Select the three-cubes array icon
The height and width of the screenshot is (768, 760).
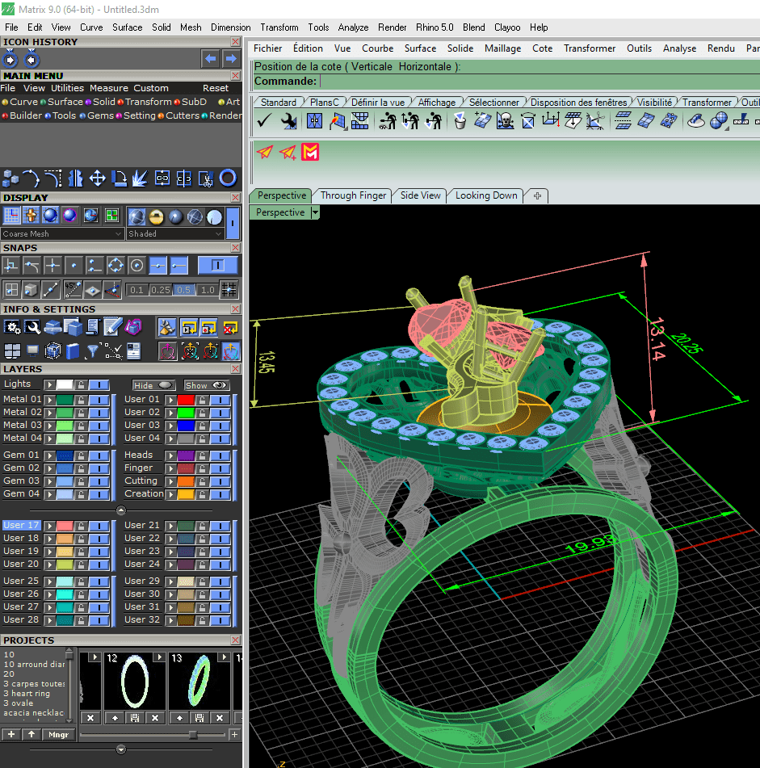pos(10,178)
